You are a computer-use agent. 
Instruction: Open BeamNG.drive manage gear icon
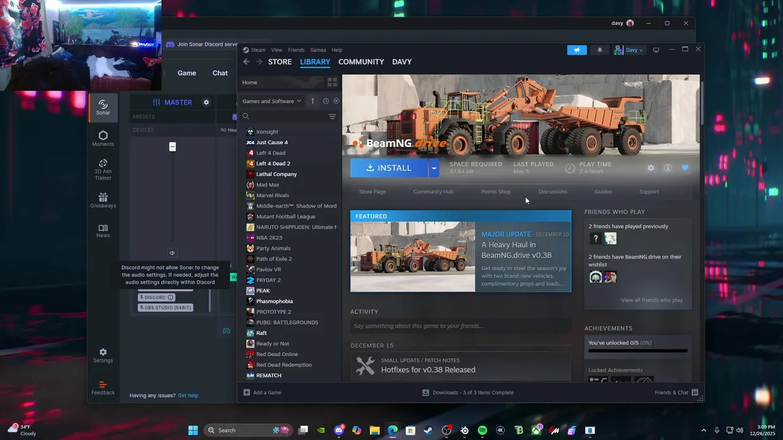click(651, 168)
